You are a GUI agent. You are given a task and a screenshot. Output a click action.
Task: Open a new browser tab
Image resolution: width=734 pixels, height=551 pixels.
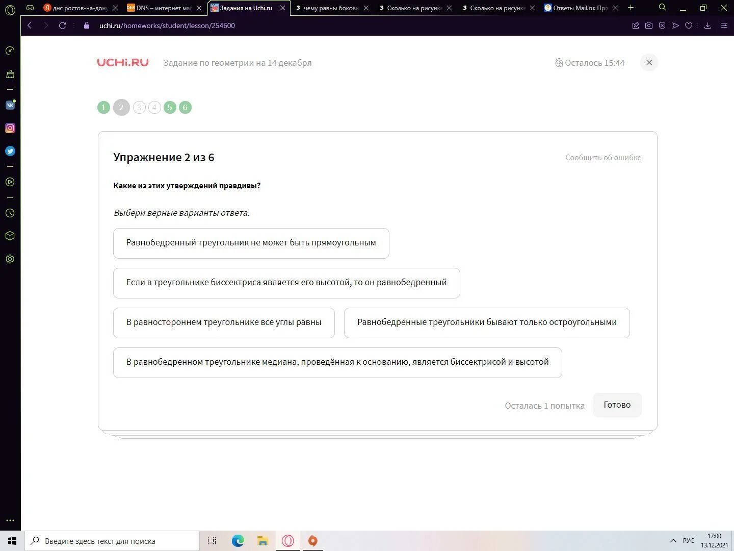coord(631,8)
